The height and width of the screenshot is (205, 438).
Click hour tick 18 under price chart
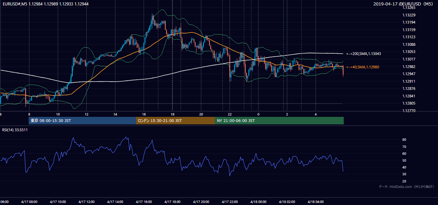pyautogui.click(x=172, y=114)
